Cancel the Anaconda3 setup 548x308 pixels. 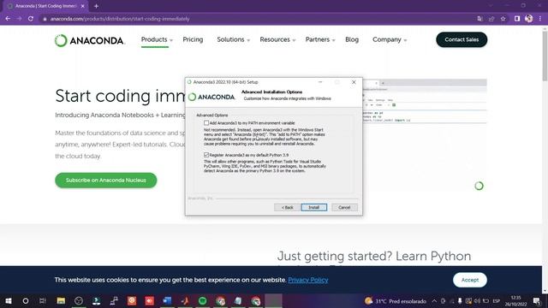(344, 207)
